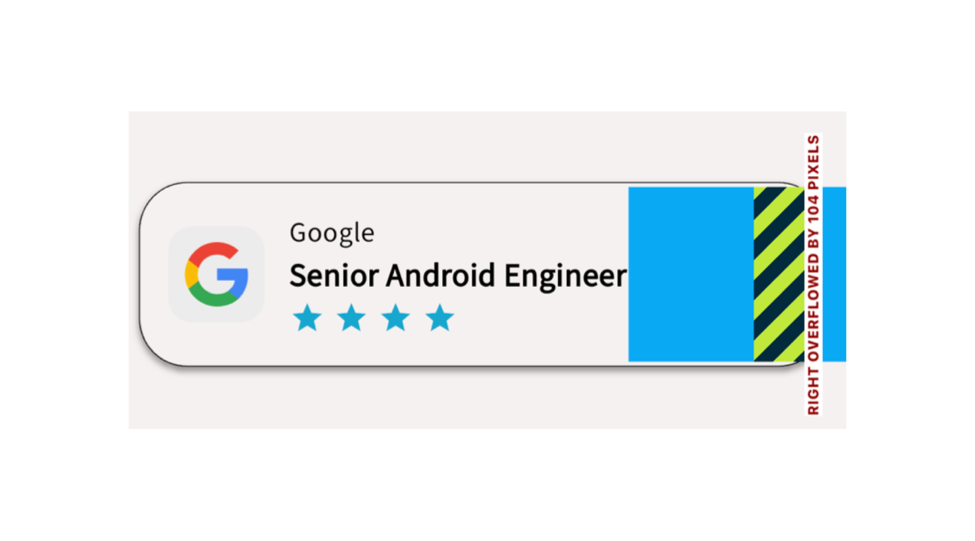Screen dimensions: 975x541
Task: Click the word Engineer in the job title
Action: point(565,276)
